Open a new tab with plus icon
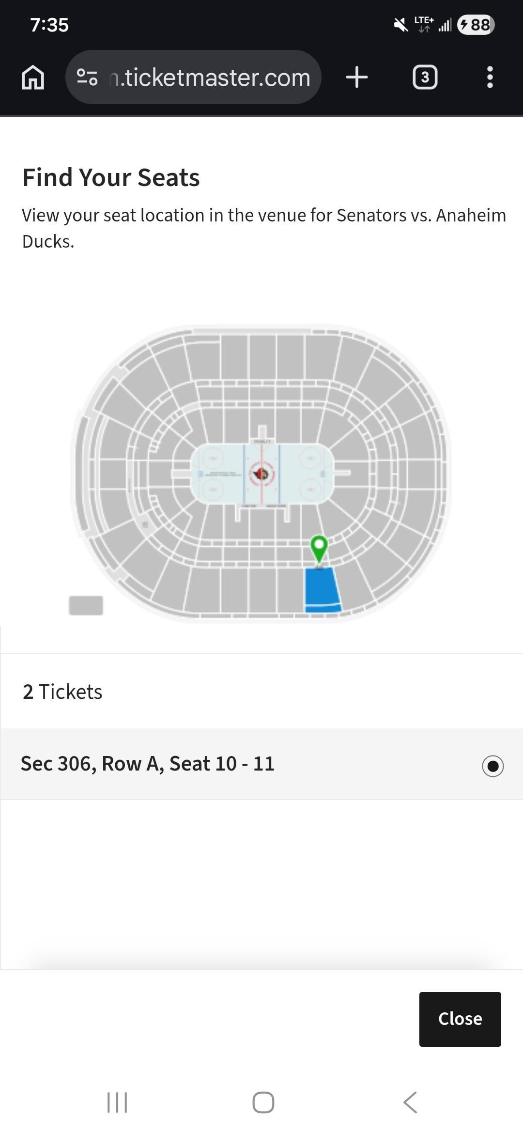 point(357,78)
